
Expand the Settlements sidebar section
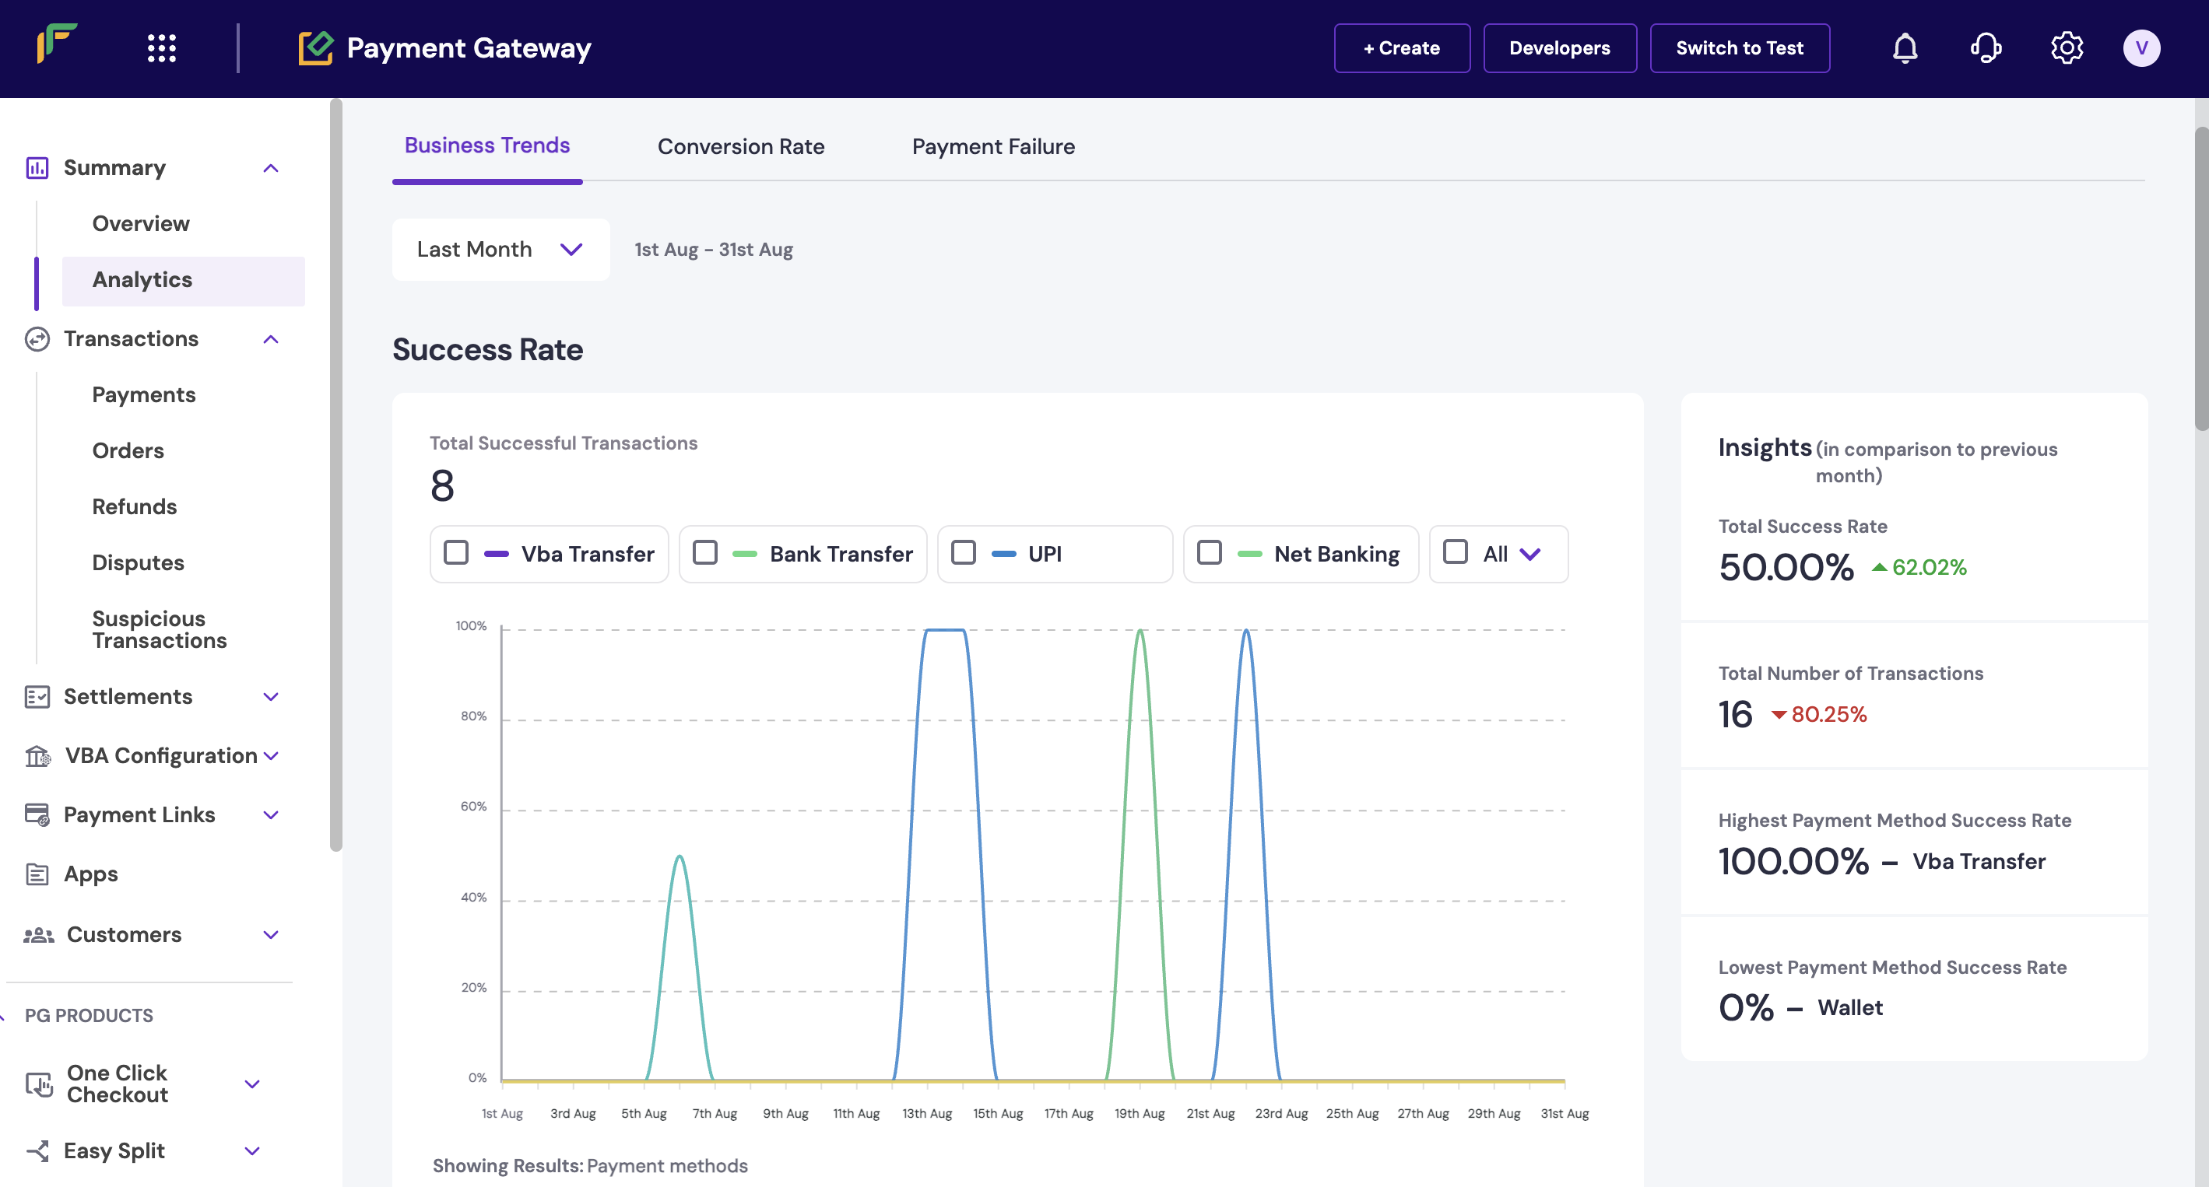(271, 697)
